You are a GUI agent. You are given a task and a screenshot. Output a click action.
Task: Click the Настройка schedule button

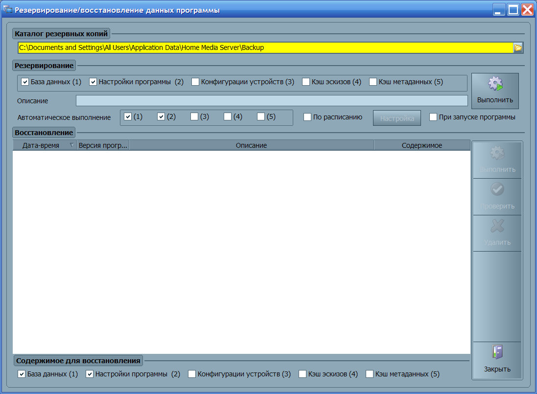pyautogui.click(x=397, y=118)
